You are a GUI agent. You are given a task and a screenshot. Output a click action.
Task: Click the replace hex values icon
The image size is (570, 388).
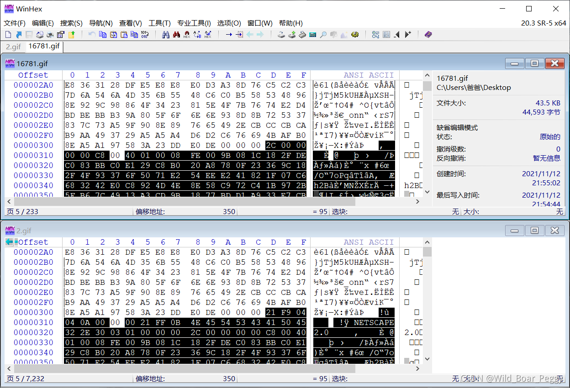(208, 34)
